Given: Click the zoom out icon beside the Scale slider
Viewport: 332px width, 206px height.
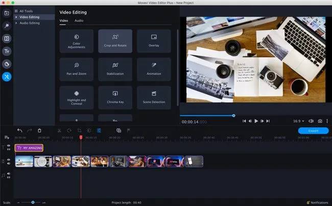Looking at the screenshot, I should [18, 202].
